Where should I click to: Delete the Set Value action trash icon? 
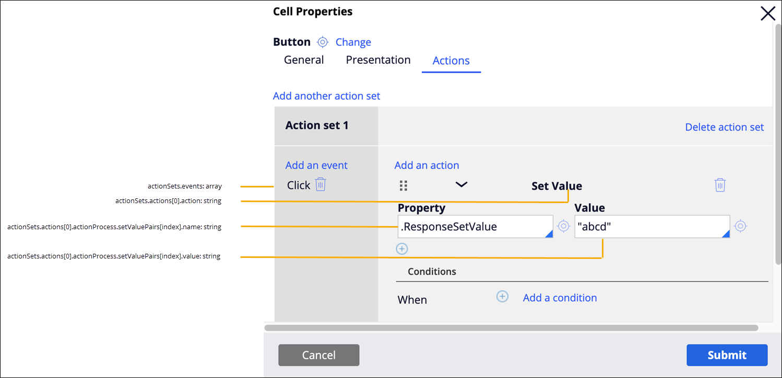tap(720, 185)
